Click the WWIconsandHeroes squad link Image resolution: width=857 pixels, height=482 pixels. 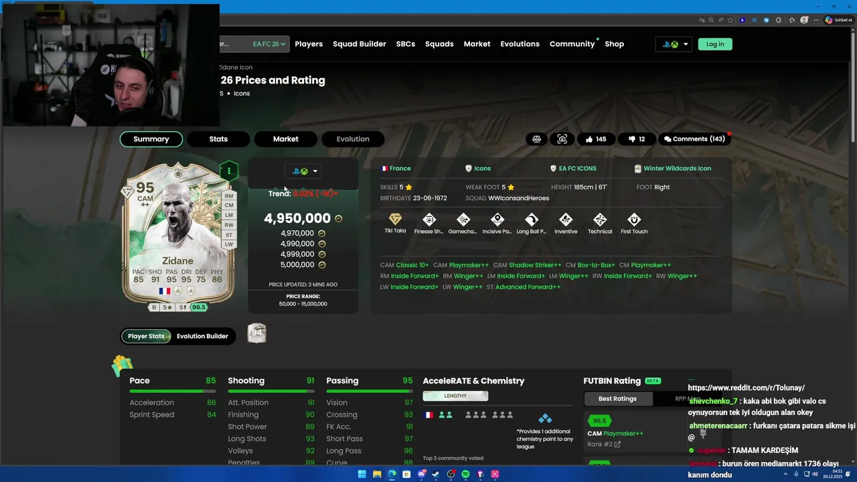coord(519,198)
